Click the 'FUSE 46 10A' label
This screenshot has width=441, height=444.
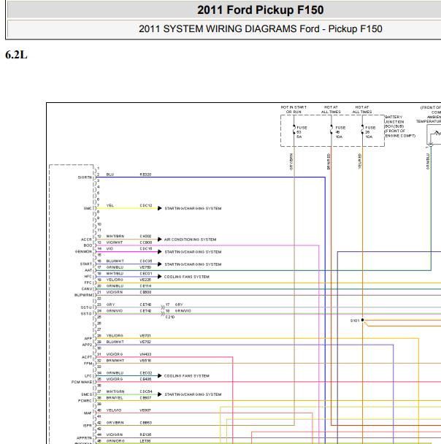340,132
